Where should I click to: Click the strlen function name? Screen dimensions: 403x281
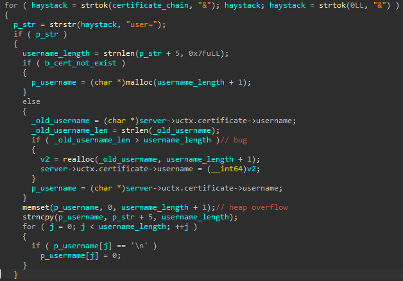(135, 130)
